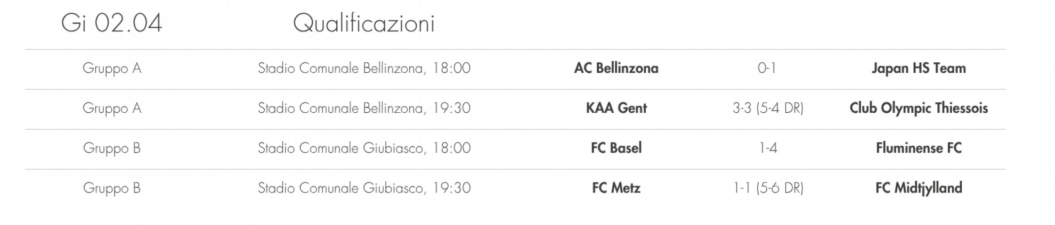The height and width of the screenshot is (225, 1055).
Task: Select the KAA Gent team name
Action: tap(616, 108)
